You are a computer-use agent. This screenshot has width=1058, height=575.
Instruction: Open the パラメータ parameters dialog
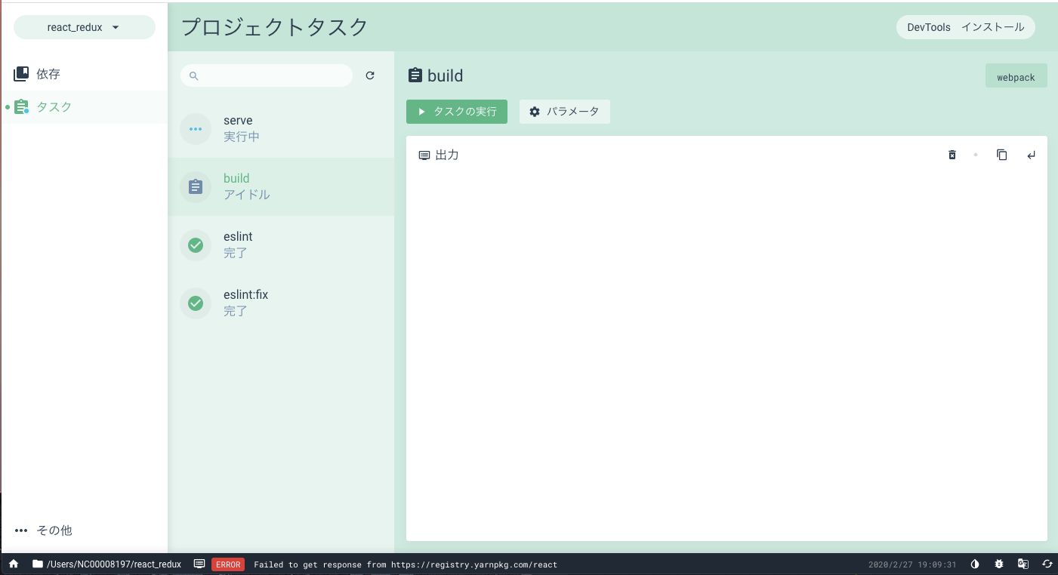(565, 112)
